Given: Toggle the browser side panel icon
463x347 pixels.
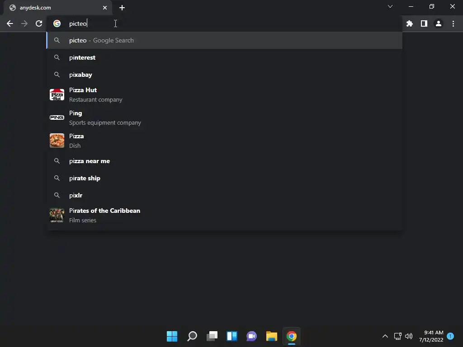Looking at the screenshot, I should [424, 23].
